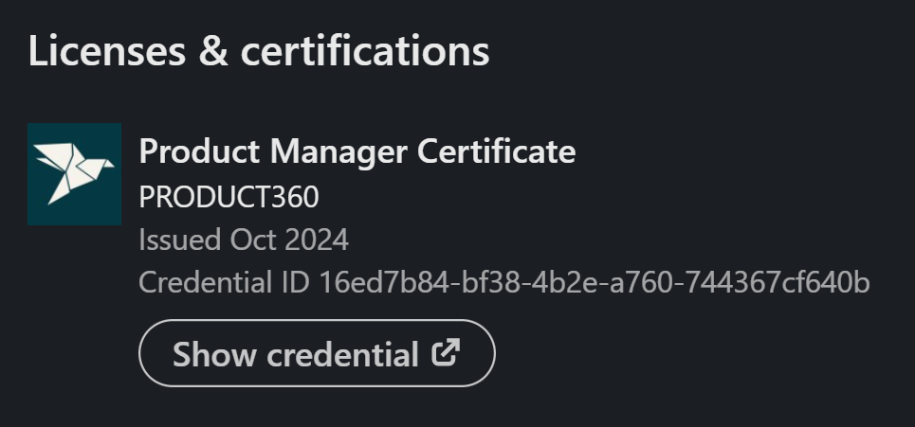Screen dimensions: 915x427
Task: Click the word certifications in the heading
Action: [365, 51]
